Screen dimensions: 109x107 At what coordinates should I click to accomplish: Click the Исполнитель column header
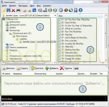click(x=44, y=74)
